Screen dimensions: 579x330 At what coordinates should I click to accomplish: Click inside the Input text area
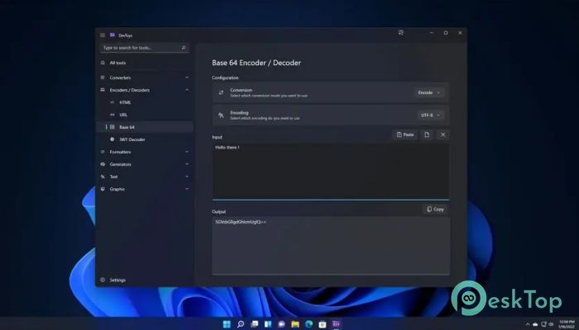[331, 172]
